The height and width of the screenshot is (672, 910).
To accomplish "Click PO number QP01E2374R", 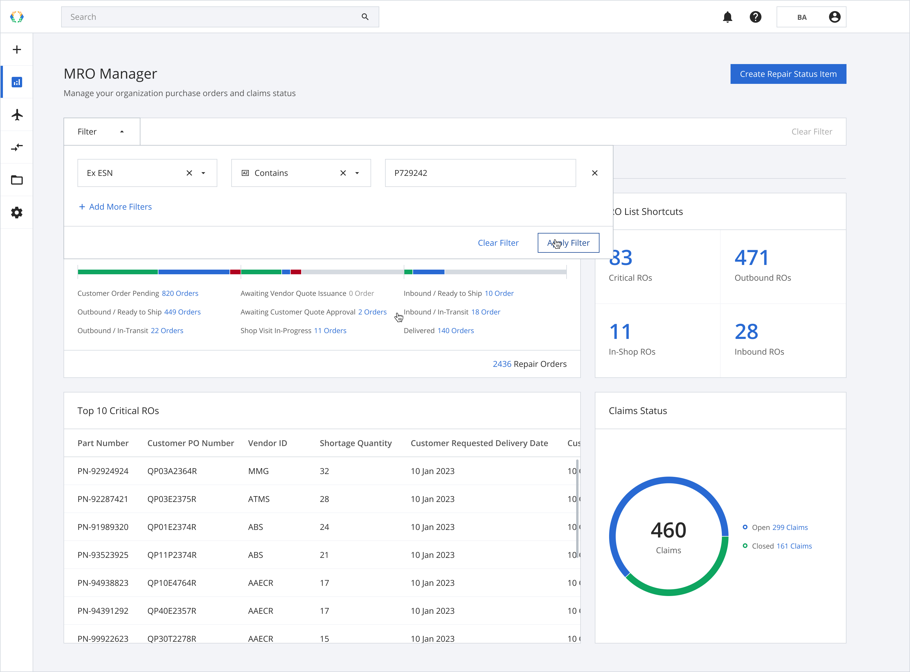I will tap(172, 527).
